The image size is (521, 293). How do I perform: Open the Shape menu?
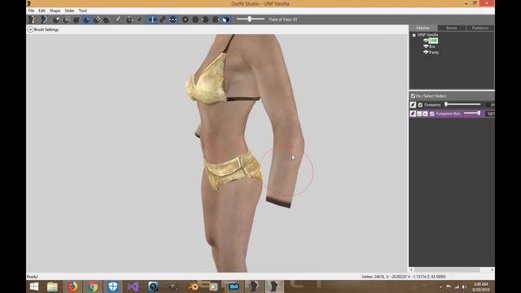55,11
